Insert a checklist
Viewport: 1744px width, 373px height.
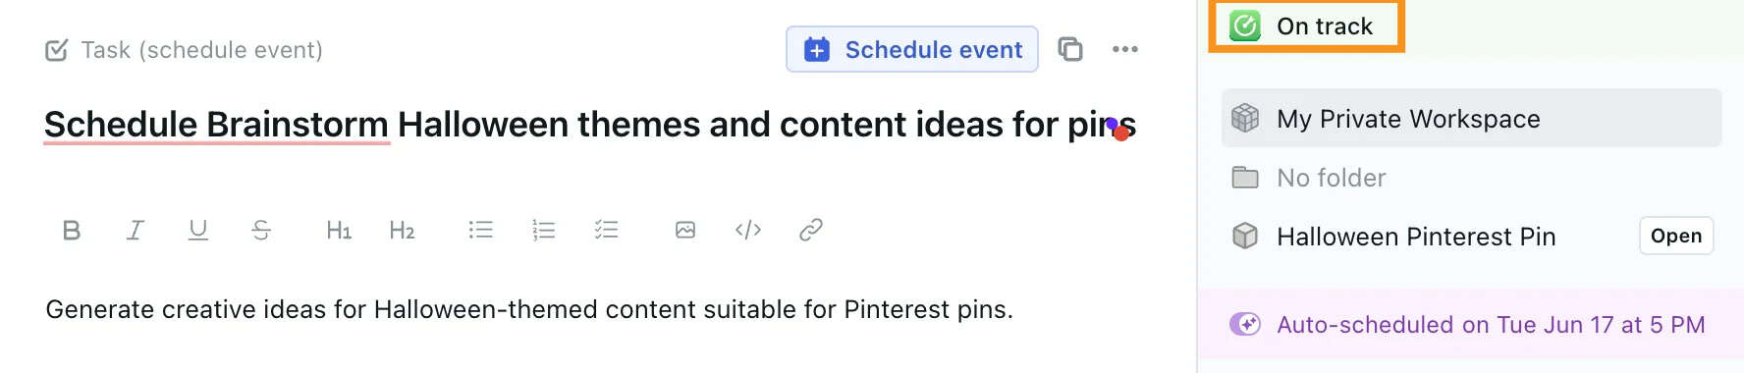(x=606, y=230)
